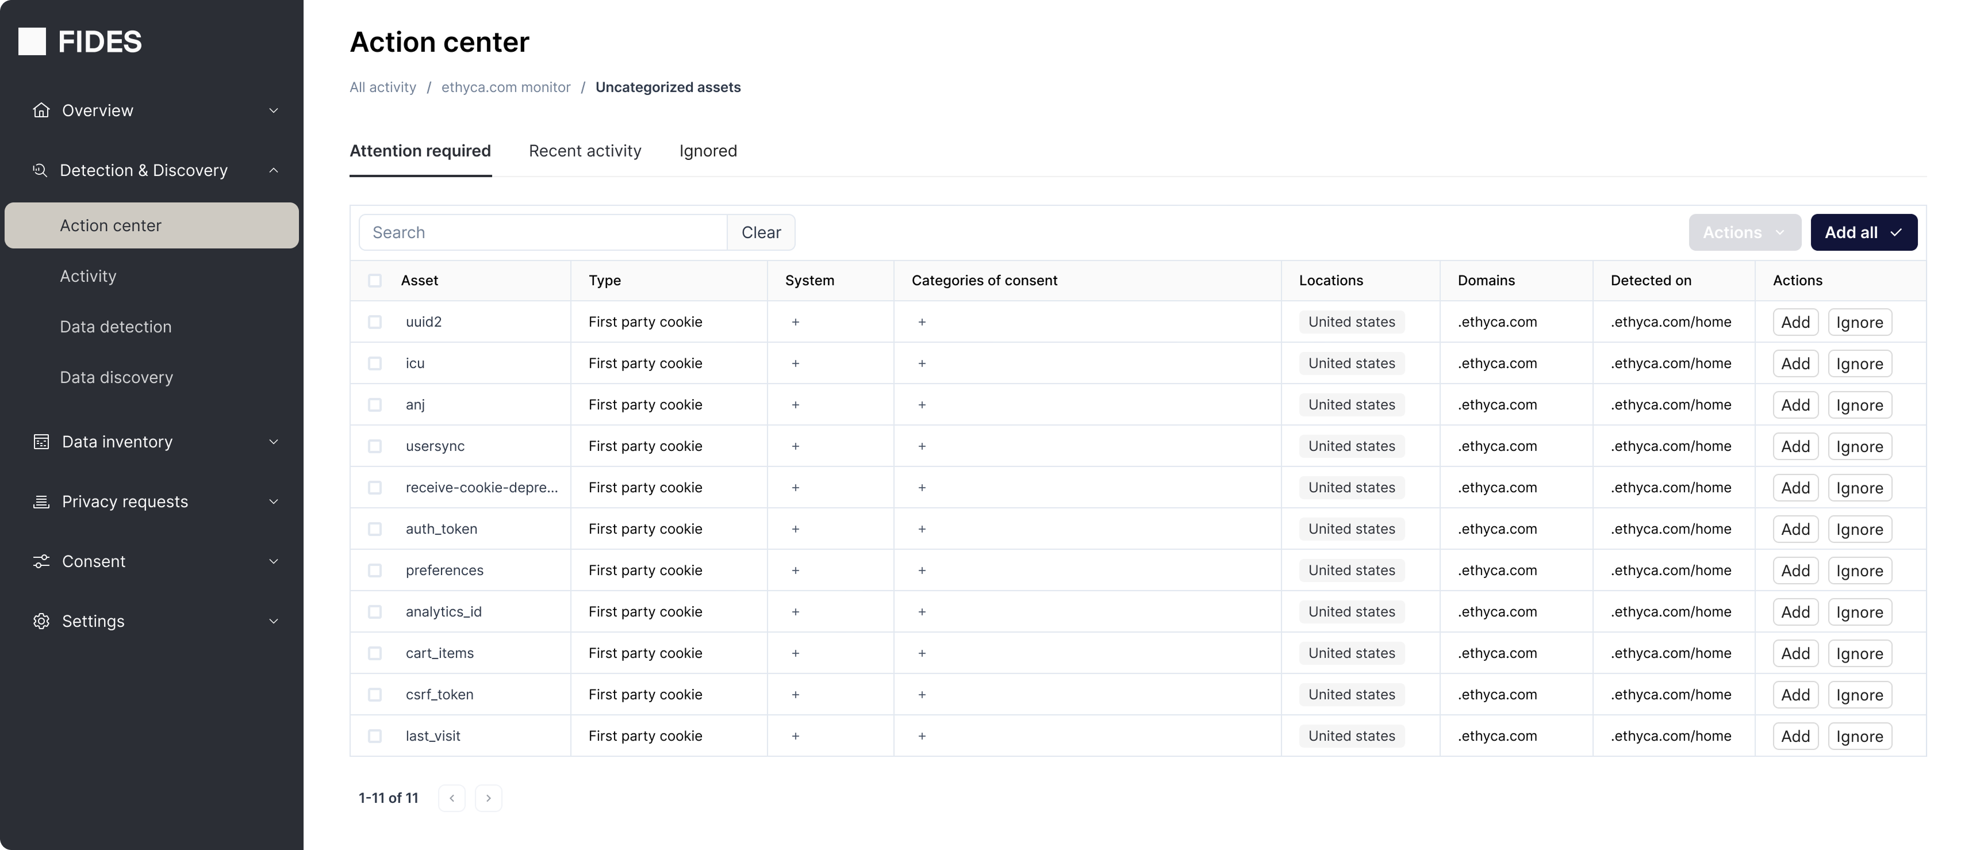Open the Ignored tab
This screenshot has width=1980, height=850.
point(708,151)
